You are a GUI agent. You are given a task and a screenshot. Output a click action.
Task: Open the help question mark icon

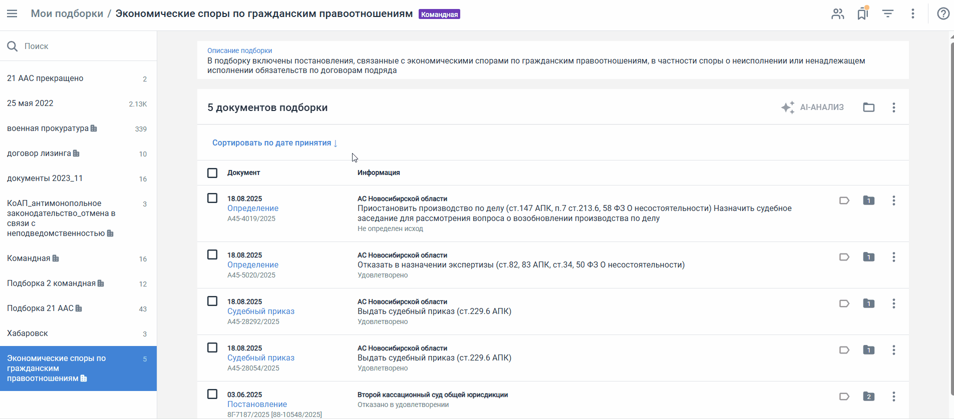[x=943, y=14]
